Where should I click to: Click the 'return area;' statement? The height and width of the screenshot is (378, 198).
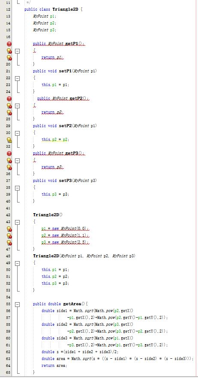pyautogui.click(x=54, y=366)
